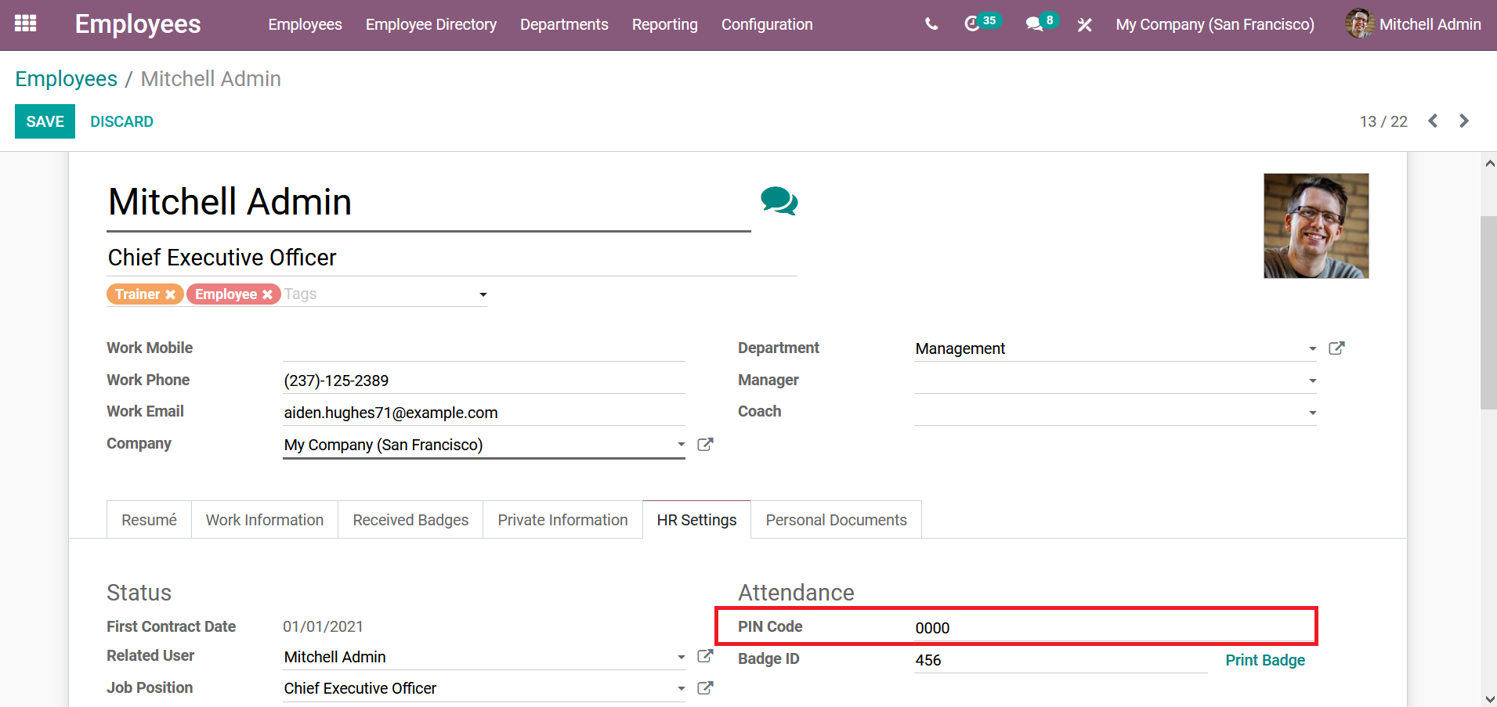The height and width of the screenshot is (707, 1497).
Task: Click Employees breadcrumb link
Action: (x=67, y=79)
